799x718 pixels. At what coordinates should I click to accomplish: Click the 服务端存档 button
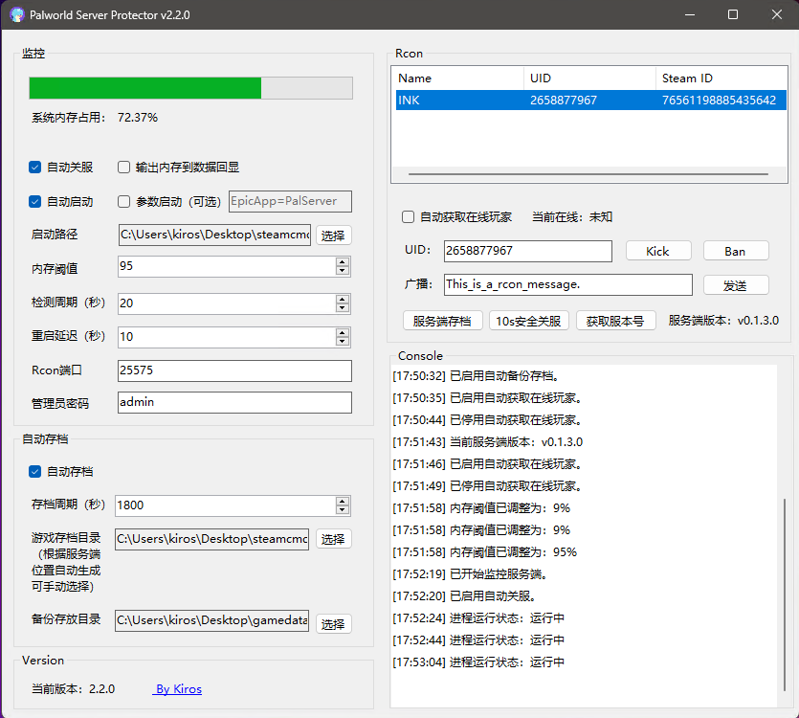click(442, 321)
